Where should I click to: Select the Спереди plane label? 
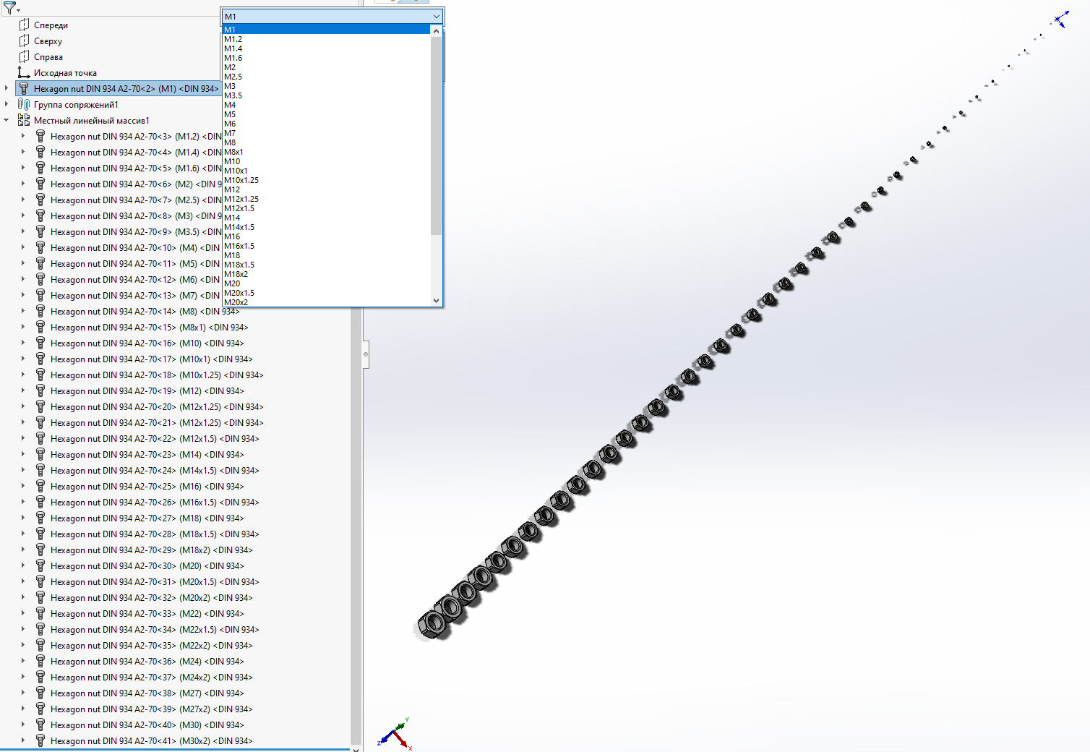click(51, 25)
